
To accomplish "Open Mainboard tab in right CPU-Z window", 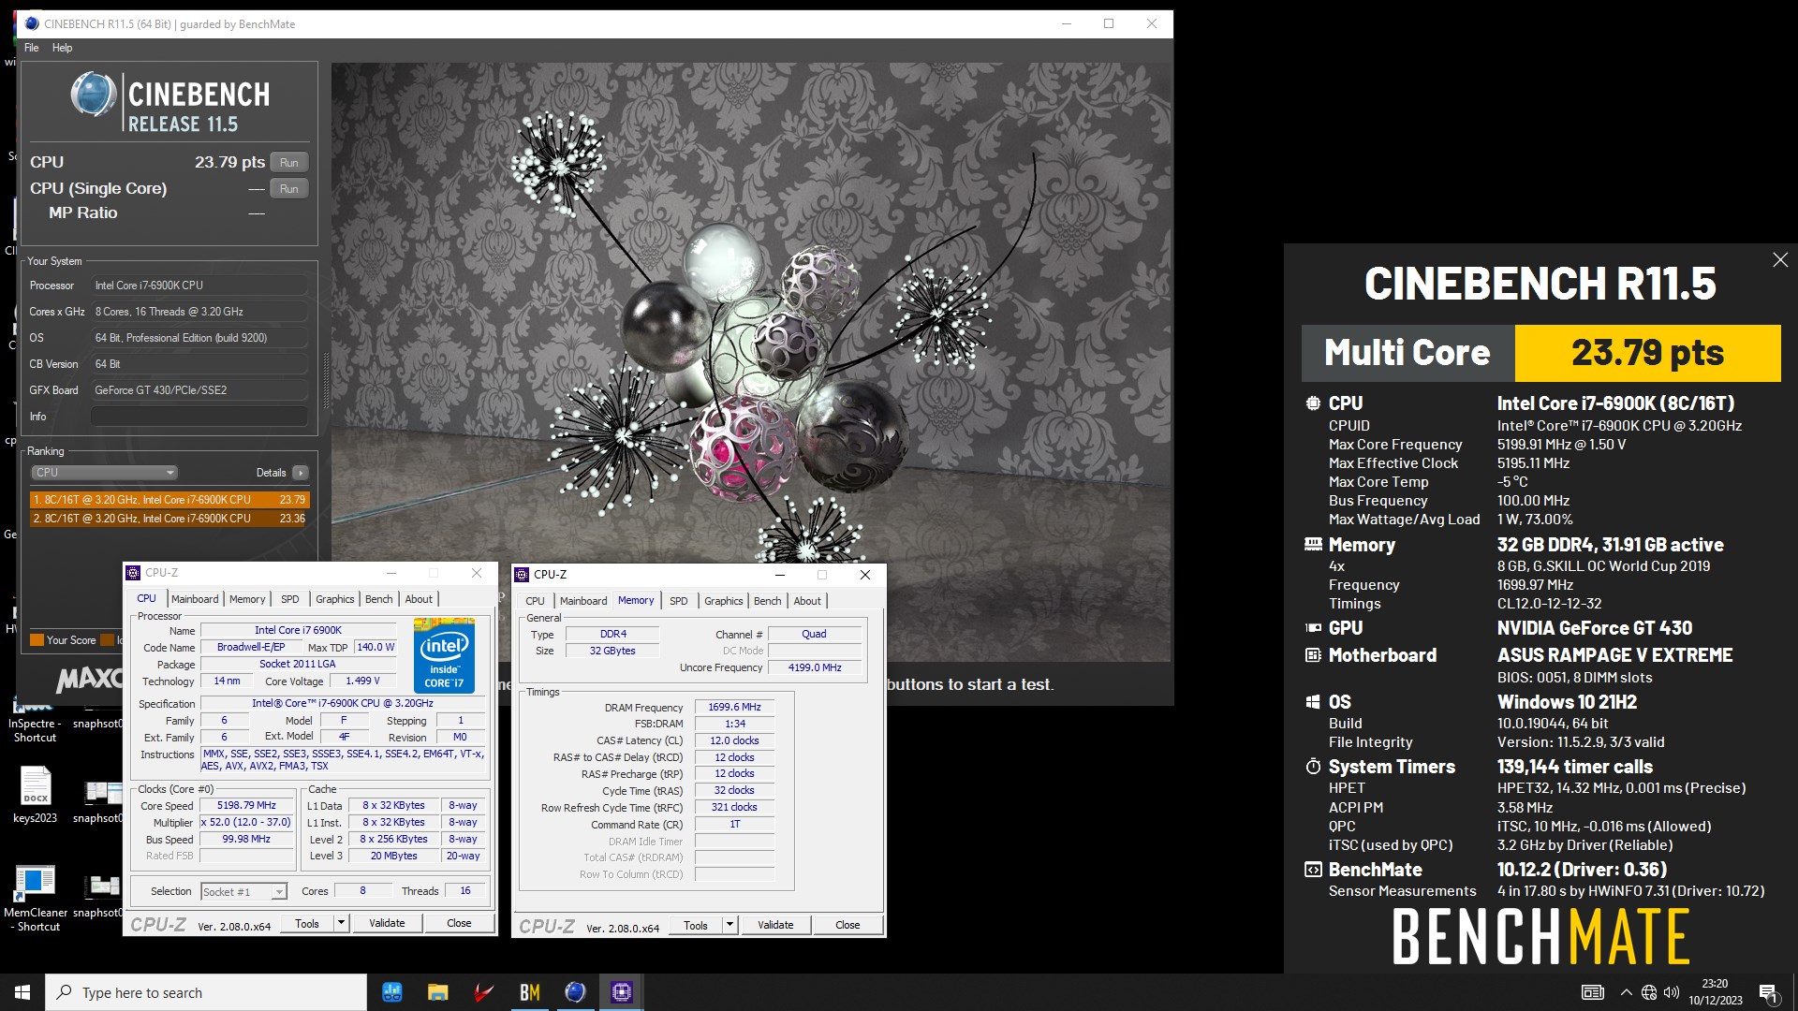I will pyautogui.click(x=583, y=601).
